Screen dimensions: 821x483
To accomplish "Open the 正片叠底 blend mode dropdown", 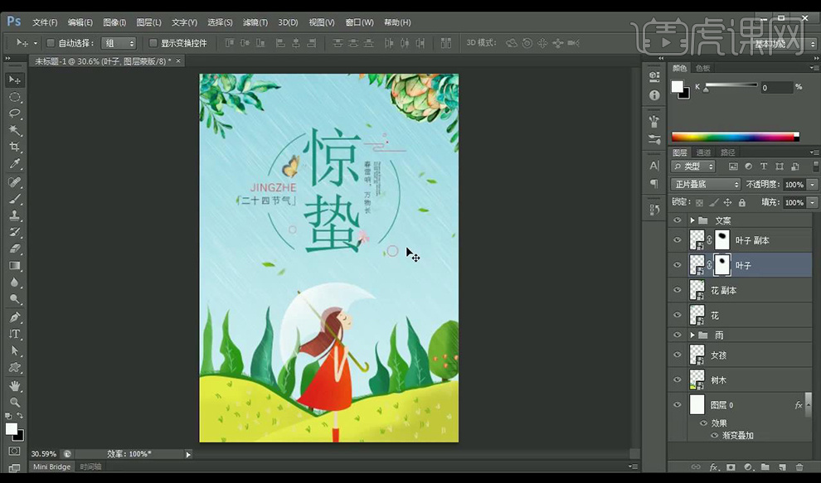I will point(706,185).
